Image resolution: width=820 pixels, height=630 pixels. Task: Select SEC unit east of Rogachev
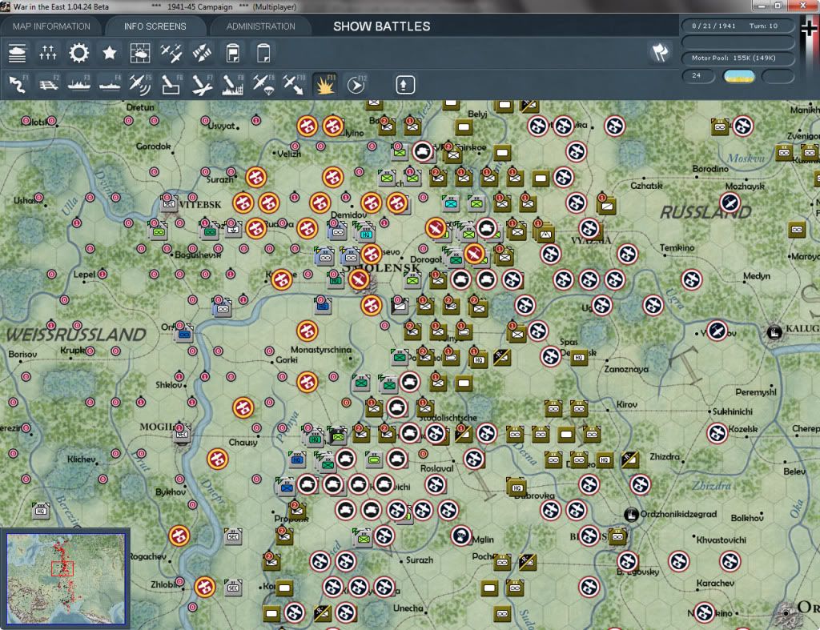[x=233, y=536]
